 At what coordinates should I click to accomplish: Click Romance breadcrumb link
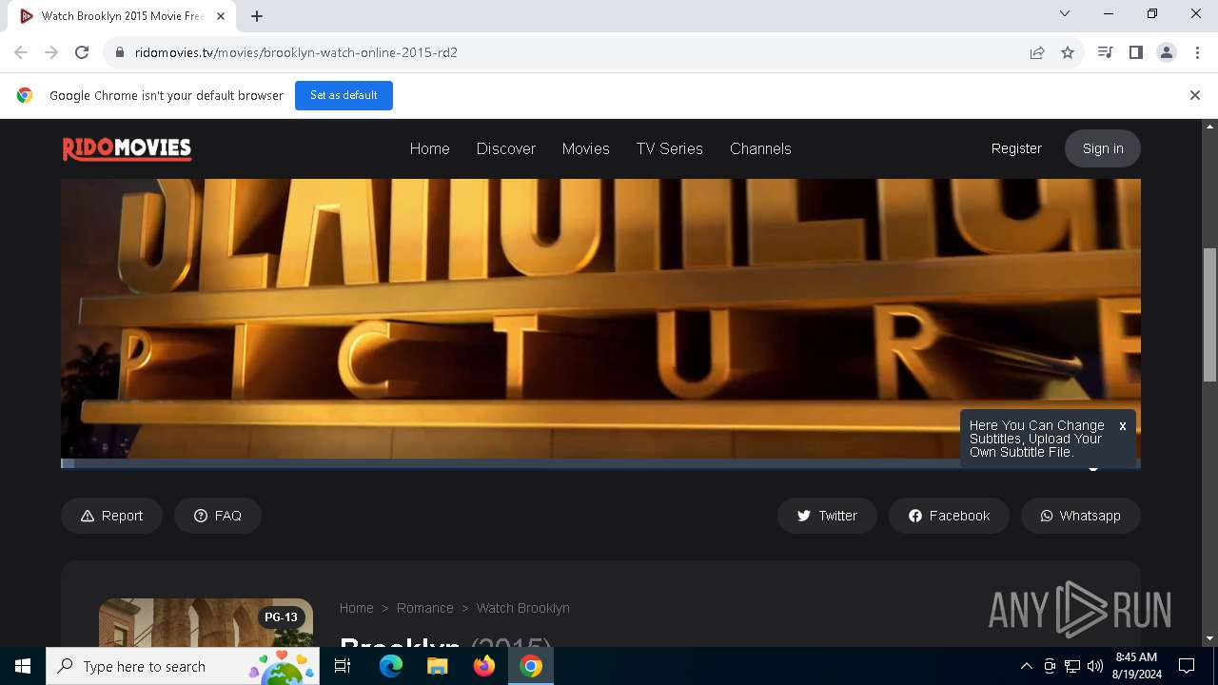pyautogui.click(x=424, y=608)
